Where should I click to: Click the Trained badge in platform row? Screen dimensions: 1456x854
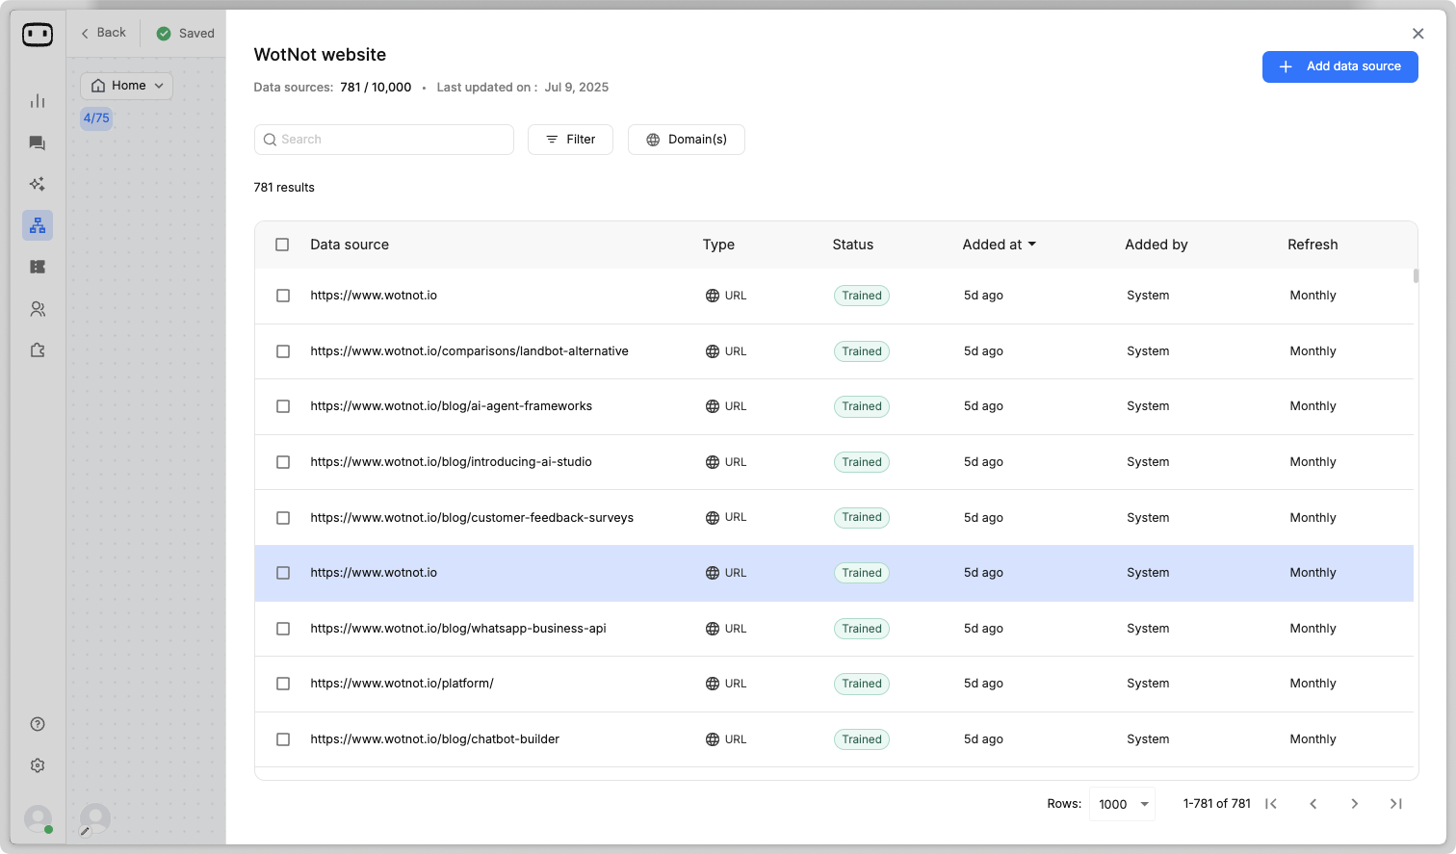(862, 684)
